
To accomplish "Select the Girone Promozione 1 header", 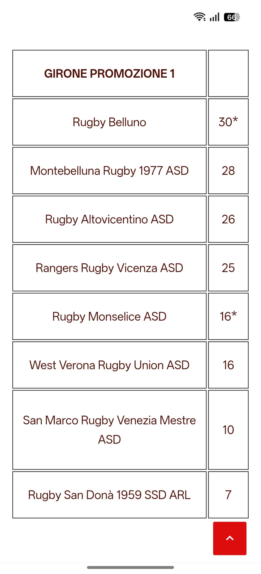I will coord(109,74).
